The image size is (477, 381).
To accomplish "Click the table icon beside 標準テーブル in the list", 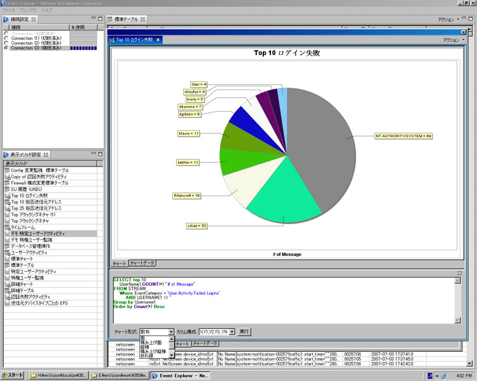I will [x=7, y=265].
